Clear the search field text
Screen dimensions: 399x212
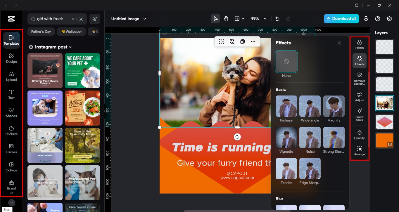click(72, 19)
